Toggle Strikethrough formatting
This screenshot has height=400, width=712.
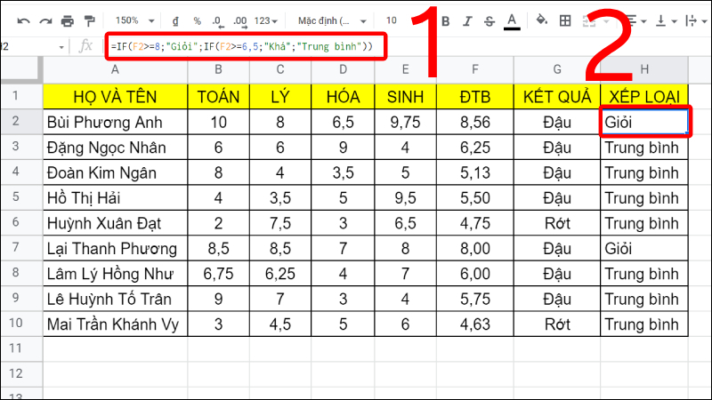[x=488, y=20]
